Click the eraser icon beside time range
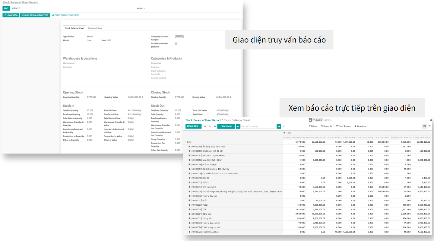This screenshot has width=434, height=241. [284, 126]
